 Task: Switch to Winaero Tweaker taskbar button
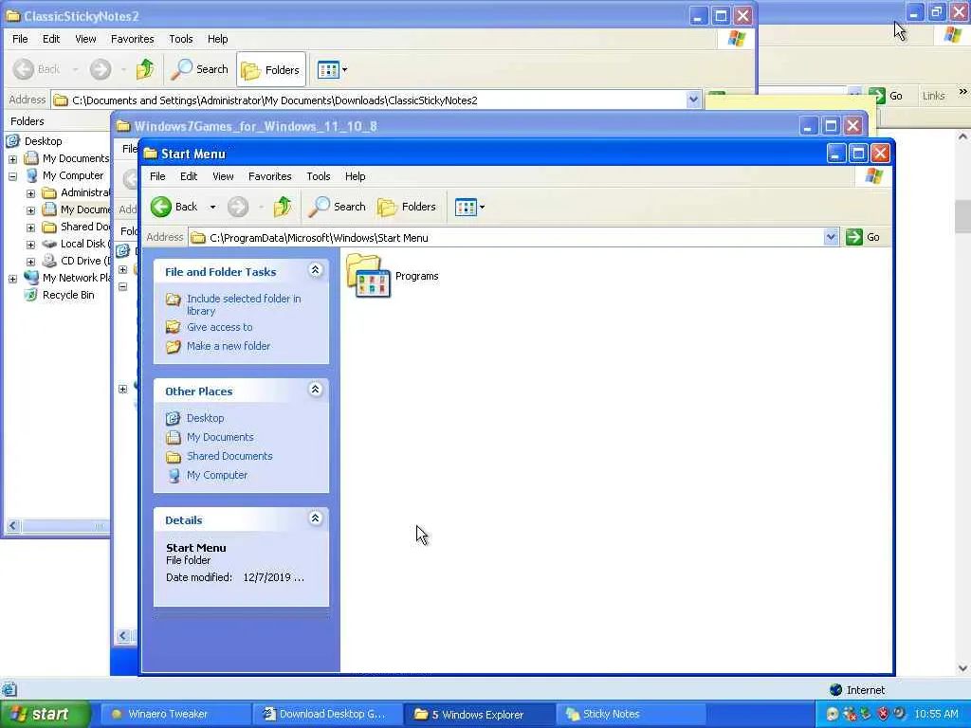(x=174, y=715)
